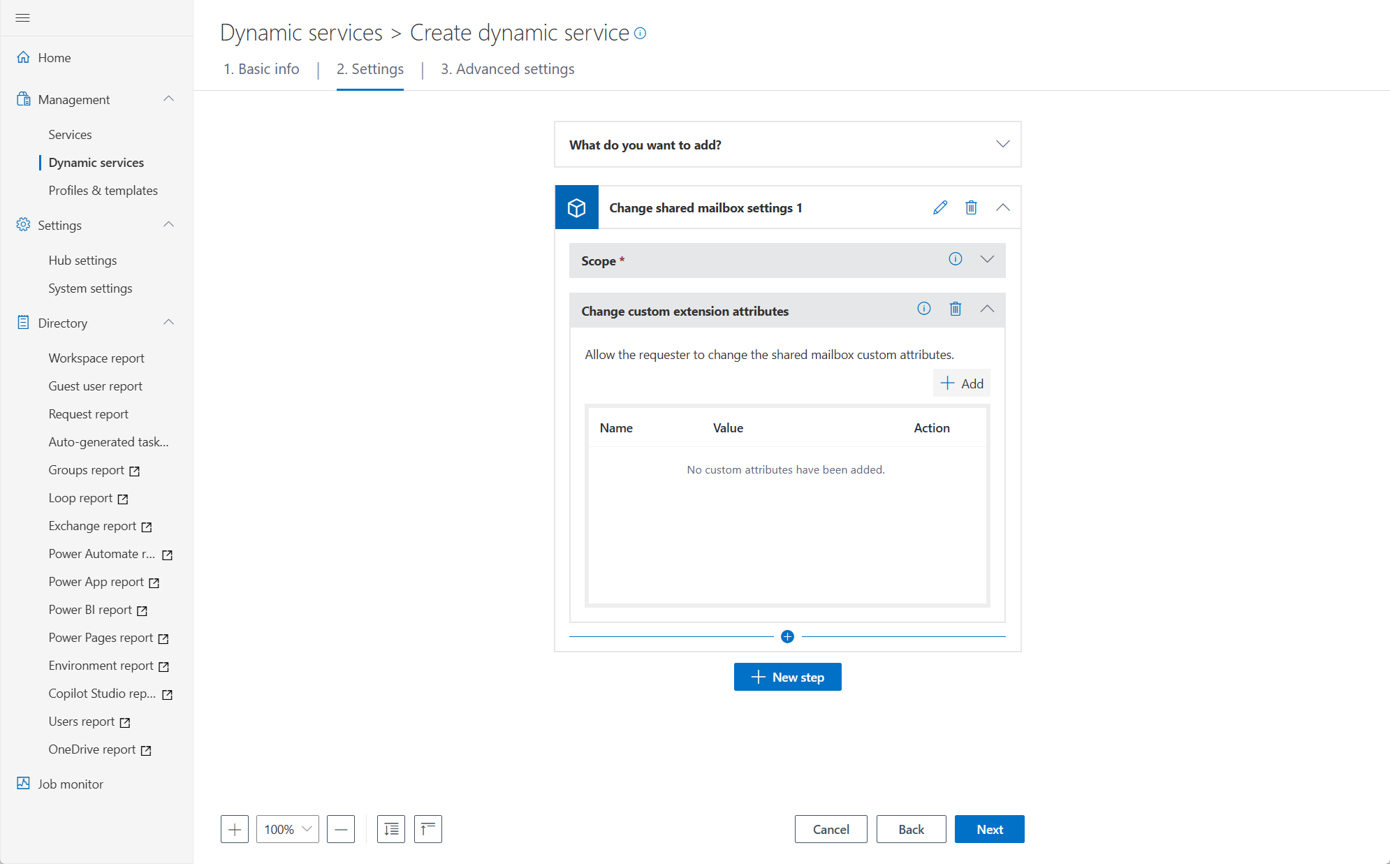Show info for Change custom extension attributes

(924, 309)
